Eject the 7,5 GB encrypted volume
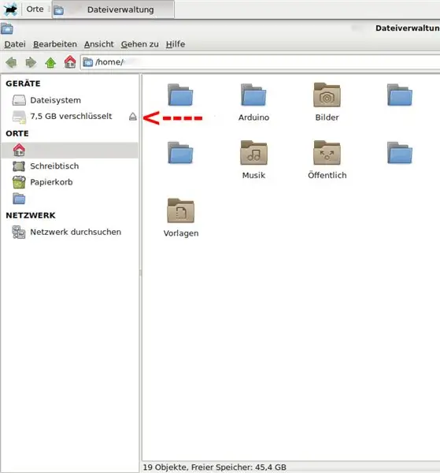Image resolution: width=440 pixels, height=473 pixels. coord(133,117)
